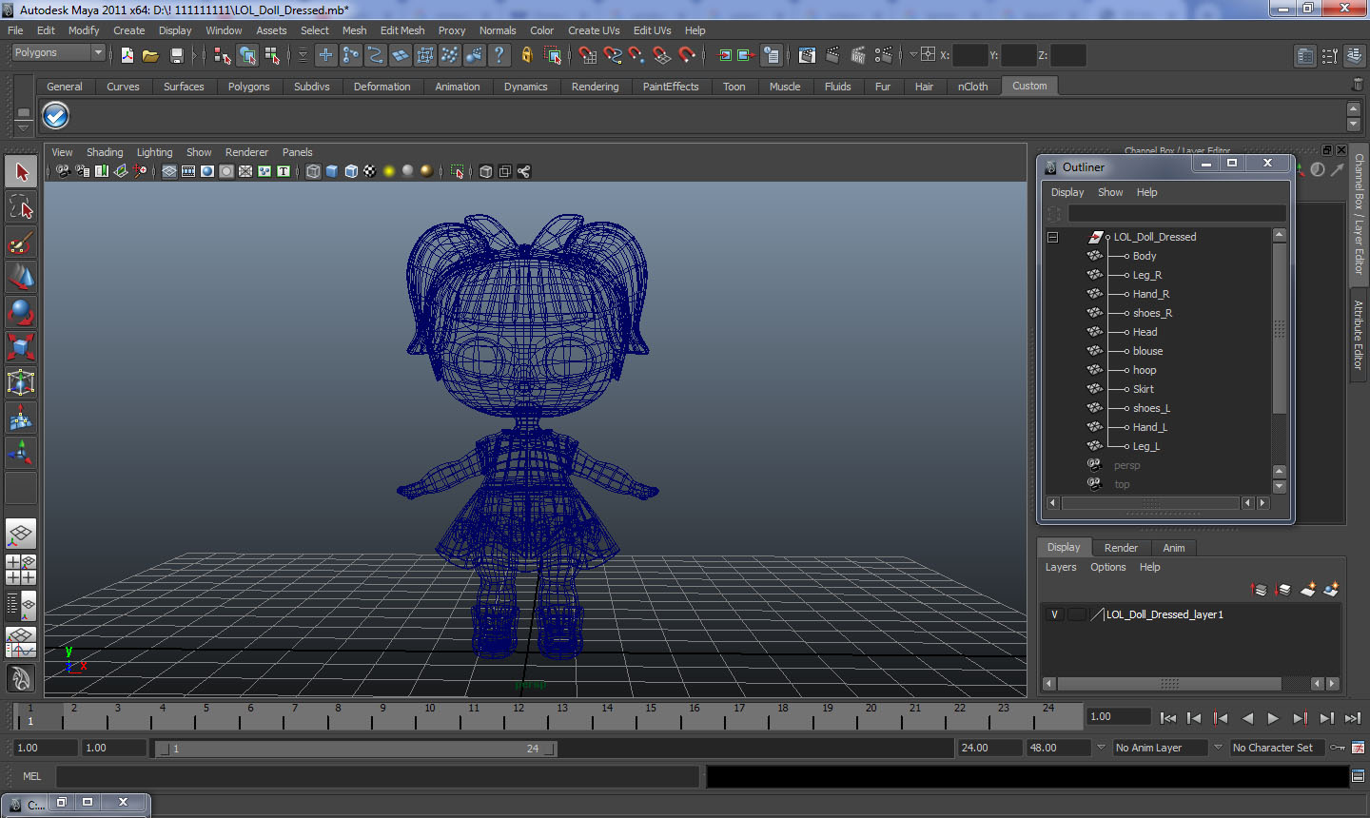Screen dimensions: 1370x818
Task: Open the Anim tab in Layer Editor
Action: (x=1174, y=548)
